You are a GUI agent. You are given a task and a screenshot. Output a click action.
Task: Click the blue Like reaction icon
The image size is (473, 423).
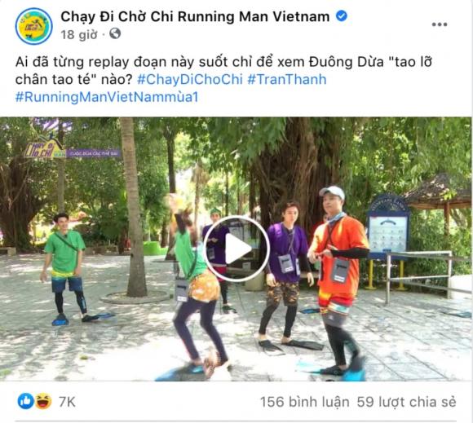(25, 401)
